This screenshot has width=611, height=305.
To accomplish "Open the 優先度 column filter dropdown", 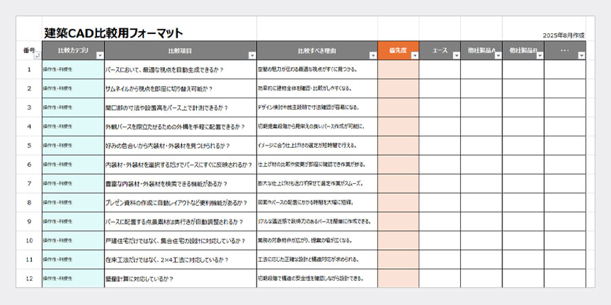I will click(415, 56).
